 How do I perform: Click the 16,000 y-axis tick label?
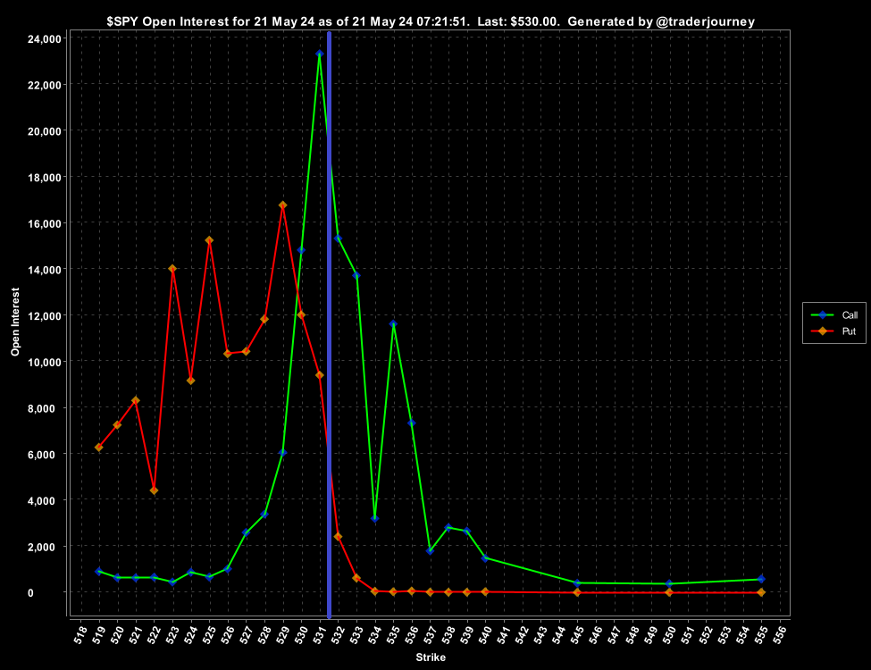(45, 224)
